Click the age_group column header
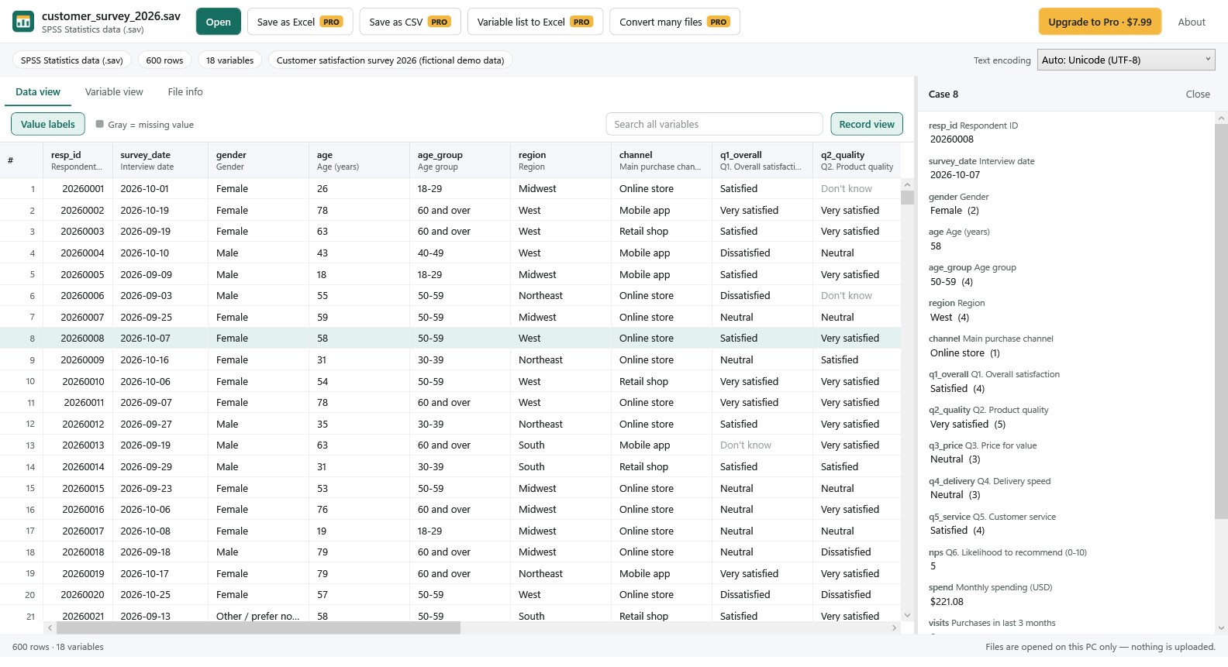This screenshot has width=1228, height=667. (x=460, y=160)
